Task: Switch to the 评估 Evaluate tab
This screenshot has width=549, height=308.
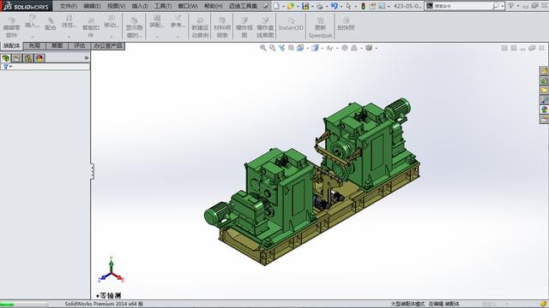Action: tap(80, 45)
